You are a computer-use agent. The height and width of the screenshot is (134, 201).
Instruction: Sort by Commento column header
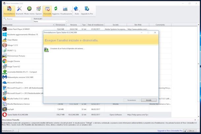160,25
